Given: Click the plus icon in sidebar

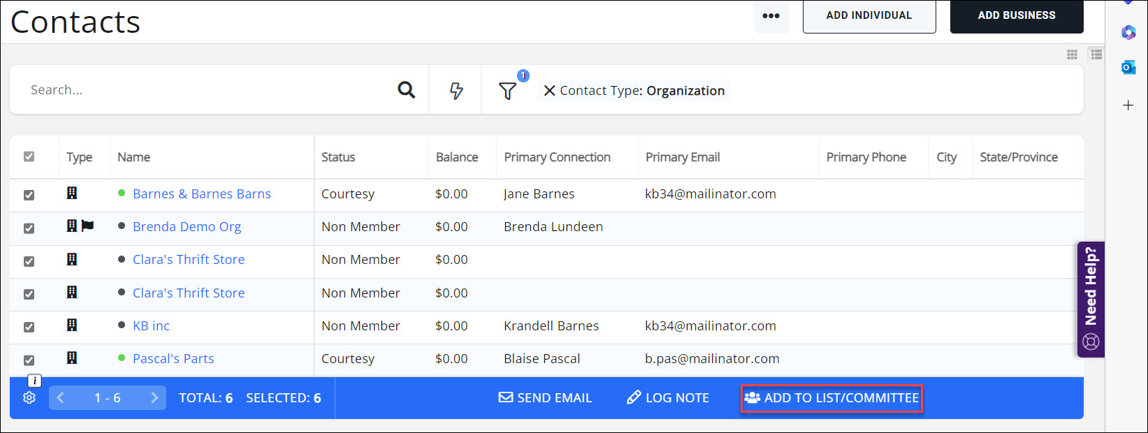Looking at the screenshot, I should tap(1128, 105).
